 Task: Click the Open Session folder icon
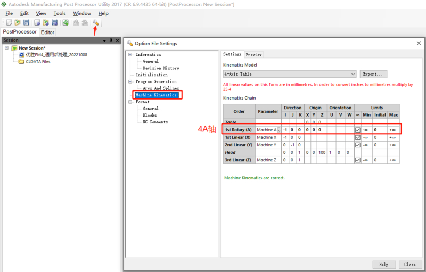pos(18,22)
